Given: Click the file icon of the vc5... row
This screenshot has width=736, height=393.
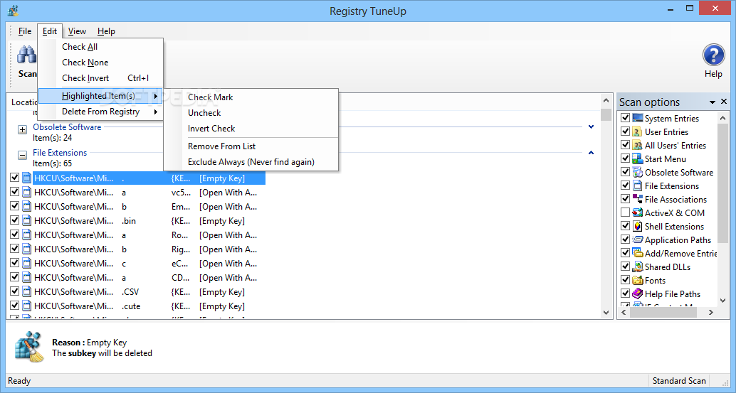Looking at the screenshot, I should point(27,192).
